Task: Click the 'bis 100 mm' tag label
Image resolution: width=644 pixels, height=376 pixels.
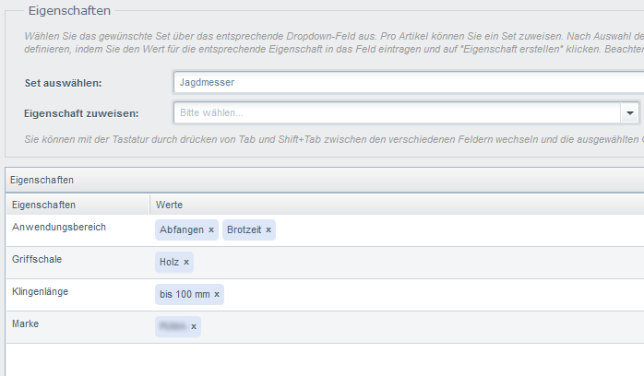Action: point(185,295)
